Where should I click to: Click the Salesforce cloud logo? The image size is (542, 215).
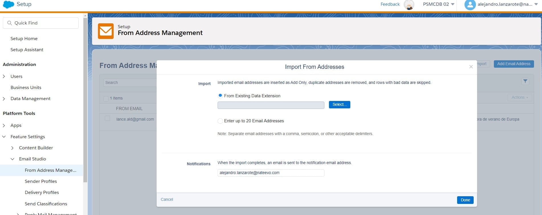(x=8, y=5)
